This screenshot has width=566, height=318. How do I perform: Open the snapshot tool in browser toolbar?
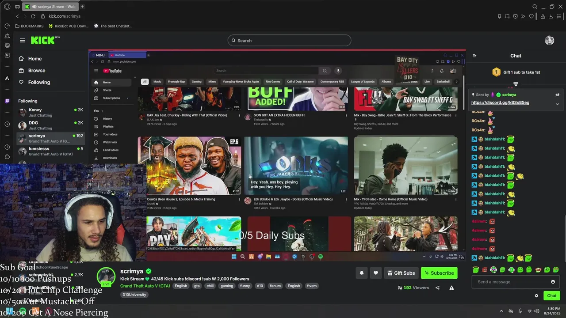pos(508,16)
